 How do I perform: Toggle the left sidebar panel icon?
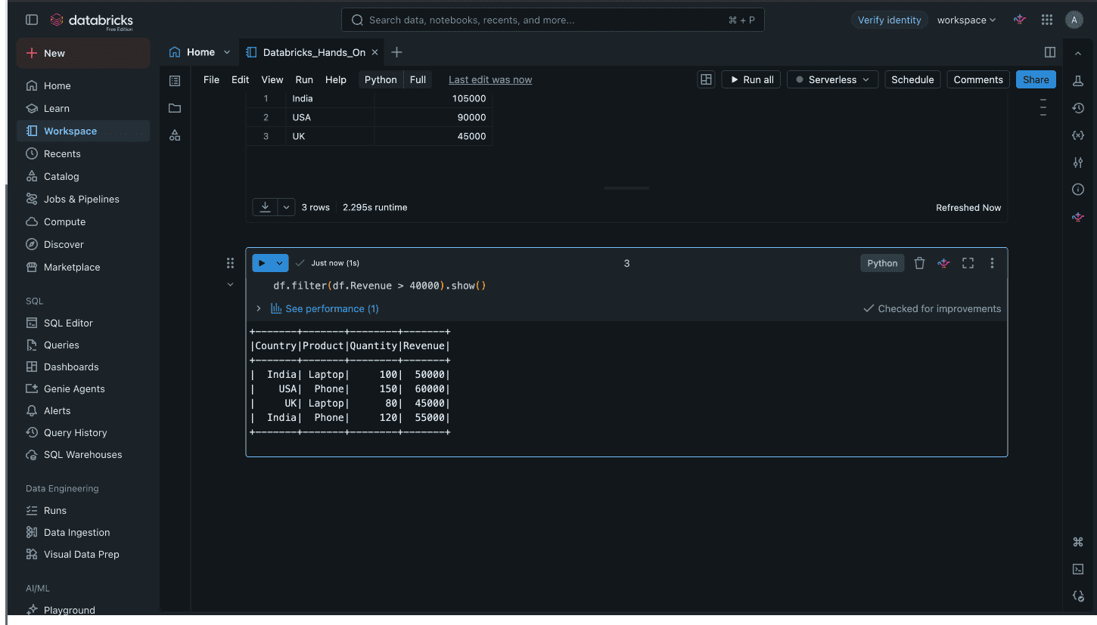[x=32, y=20]
